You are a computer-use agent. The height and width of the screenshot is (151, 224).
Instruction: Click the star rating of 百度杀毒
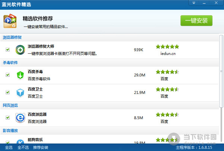click(x=167, y=72)
